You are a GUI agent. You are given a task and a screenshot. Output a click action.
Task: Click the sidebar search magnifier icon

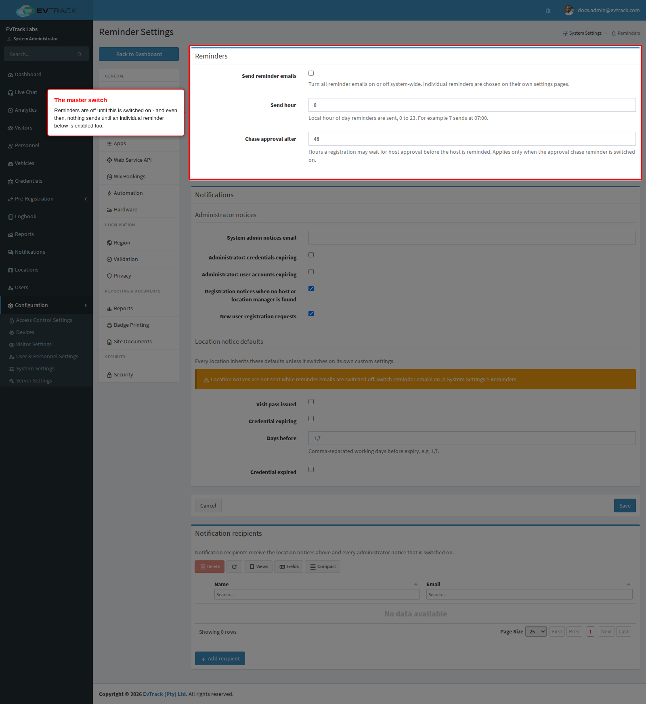(80, 54)
